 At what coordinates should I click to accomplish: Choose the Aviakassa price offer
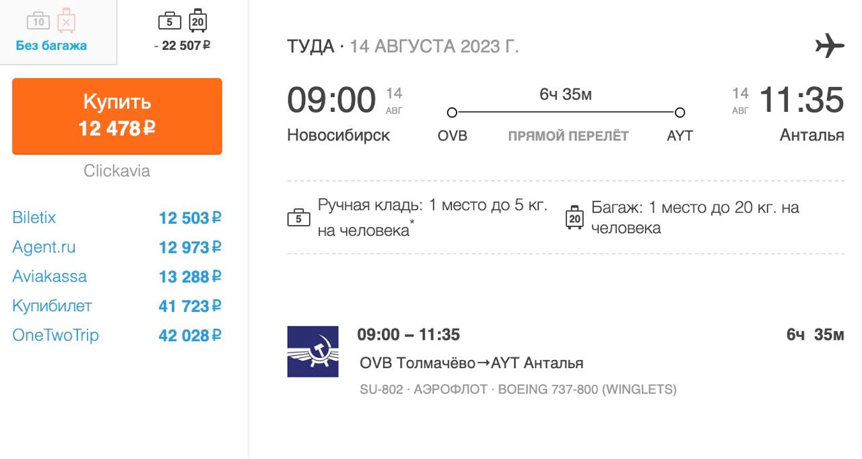(190, 277)
